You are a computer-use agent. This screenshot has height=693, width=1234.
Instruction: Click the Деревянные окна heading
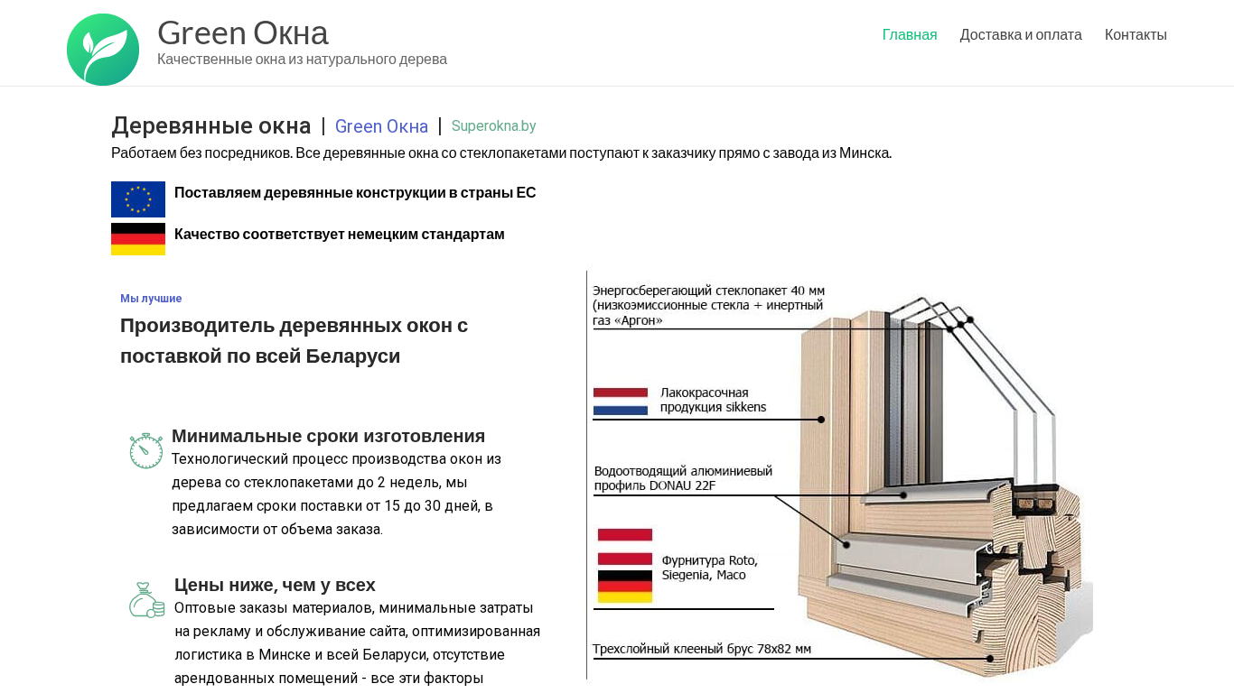point(211,126)
